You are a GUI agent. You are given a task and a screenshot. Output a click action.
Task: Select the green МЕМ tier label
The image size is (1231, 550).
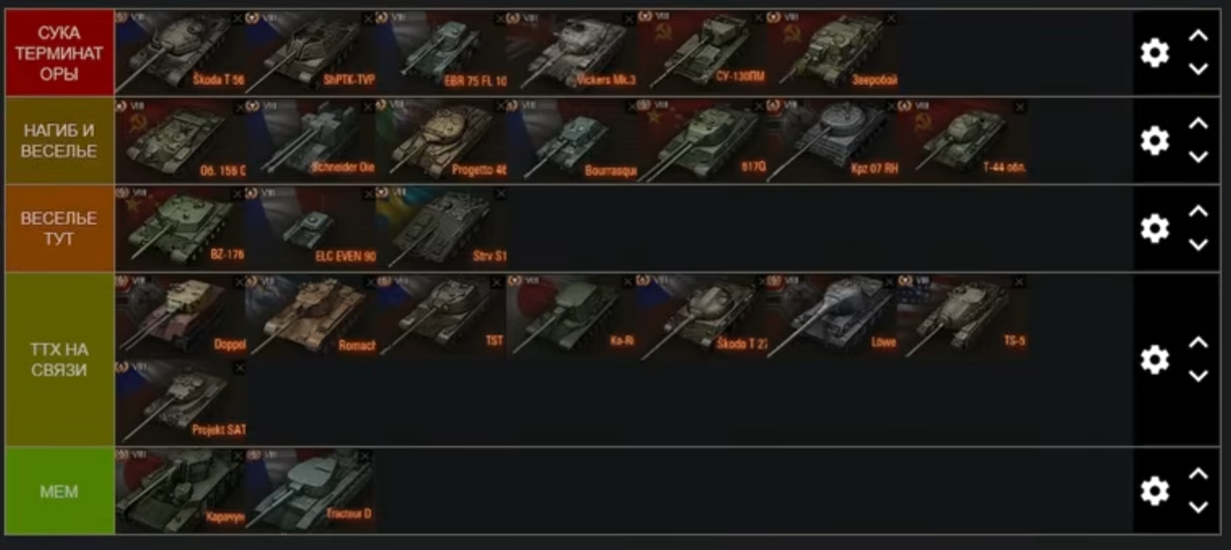pyautogui.click(x=59, y=491)
